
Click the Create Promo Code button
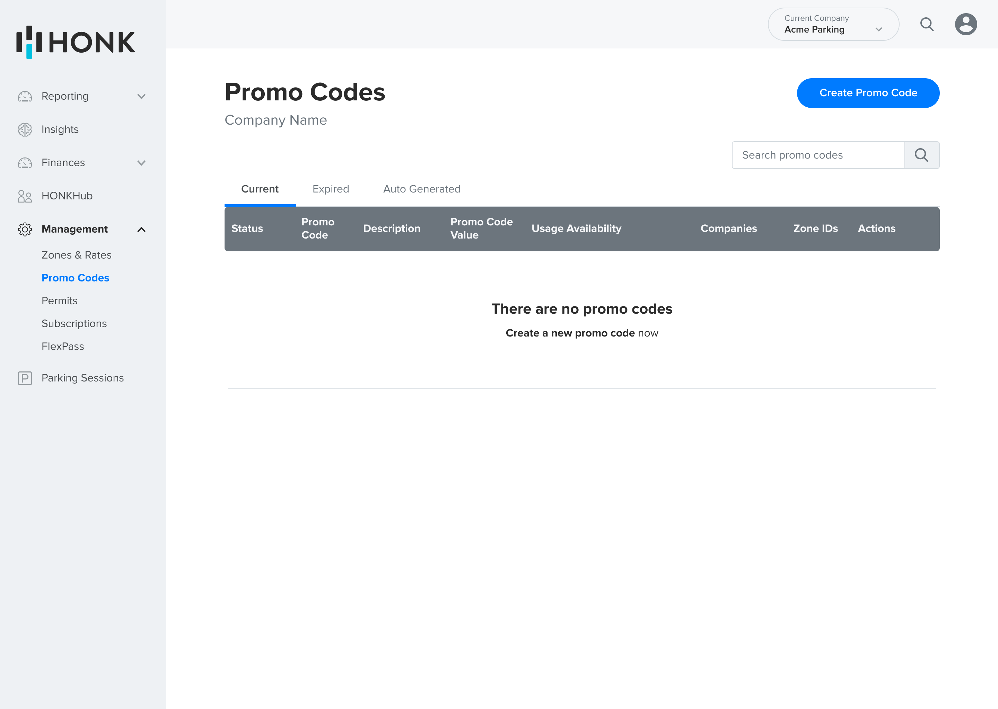[868, 93]
